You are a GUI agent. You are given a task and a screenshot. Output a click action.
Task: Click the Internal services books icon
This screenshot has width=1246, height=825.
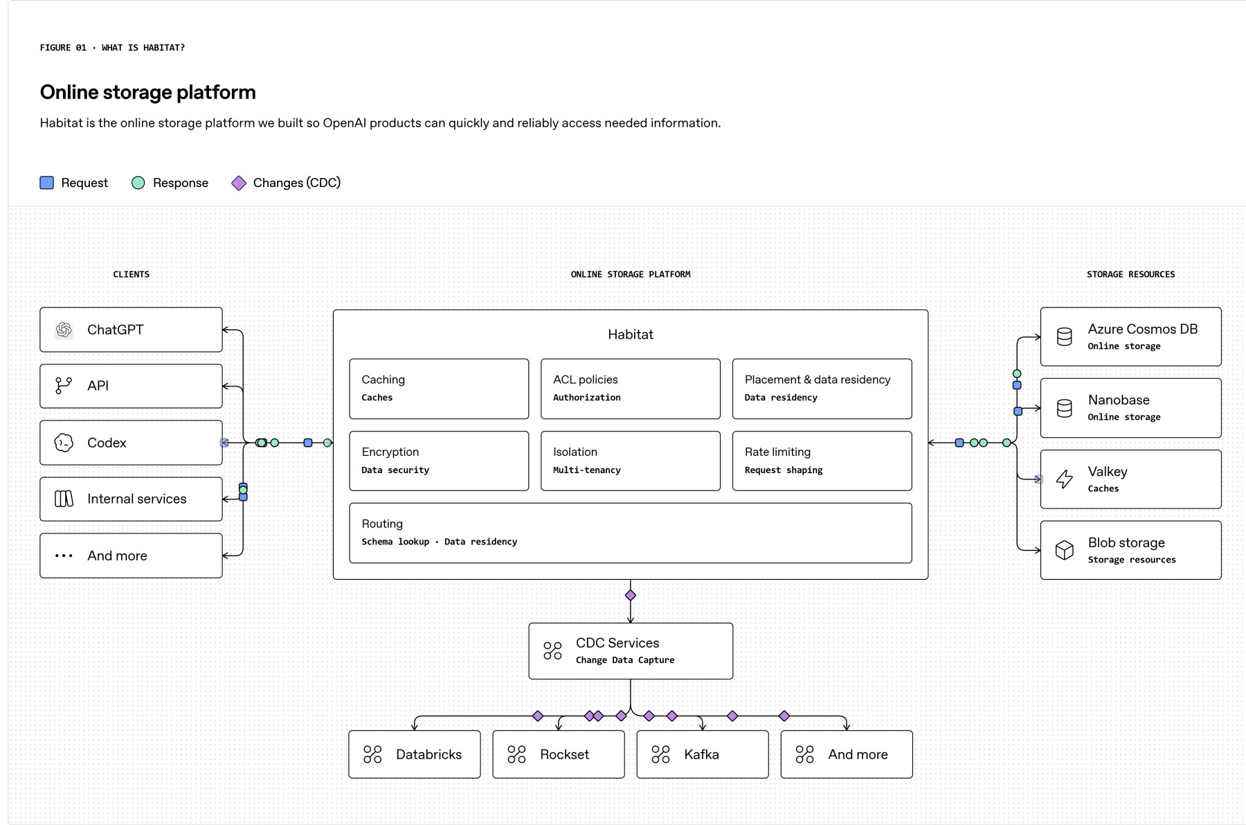(64, 499)
